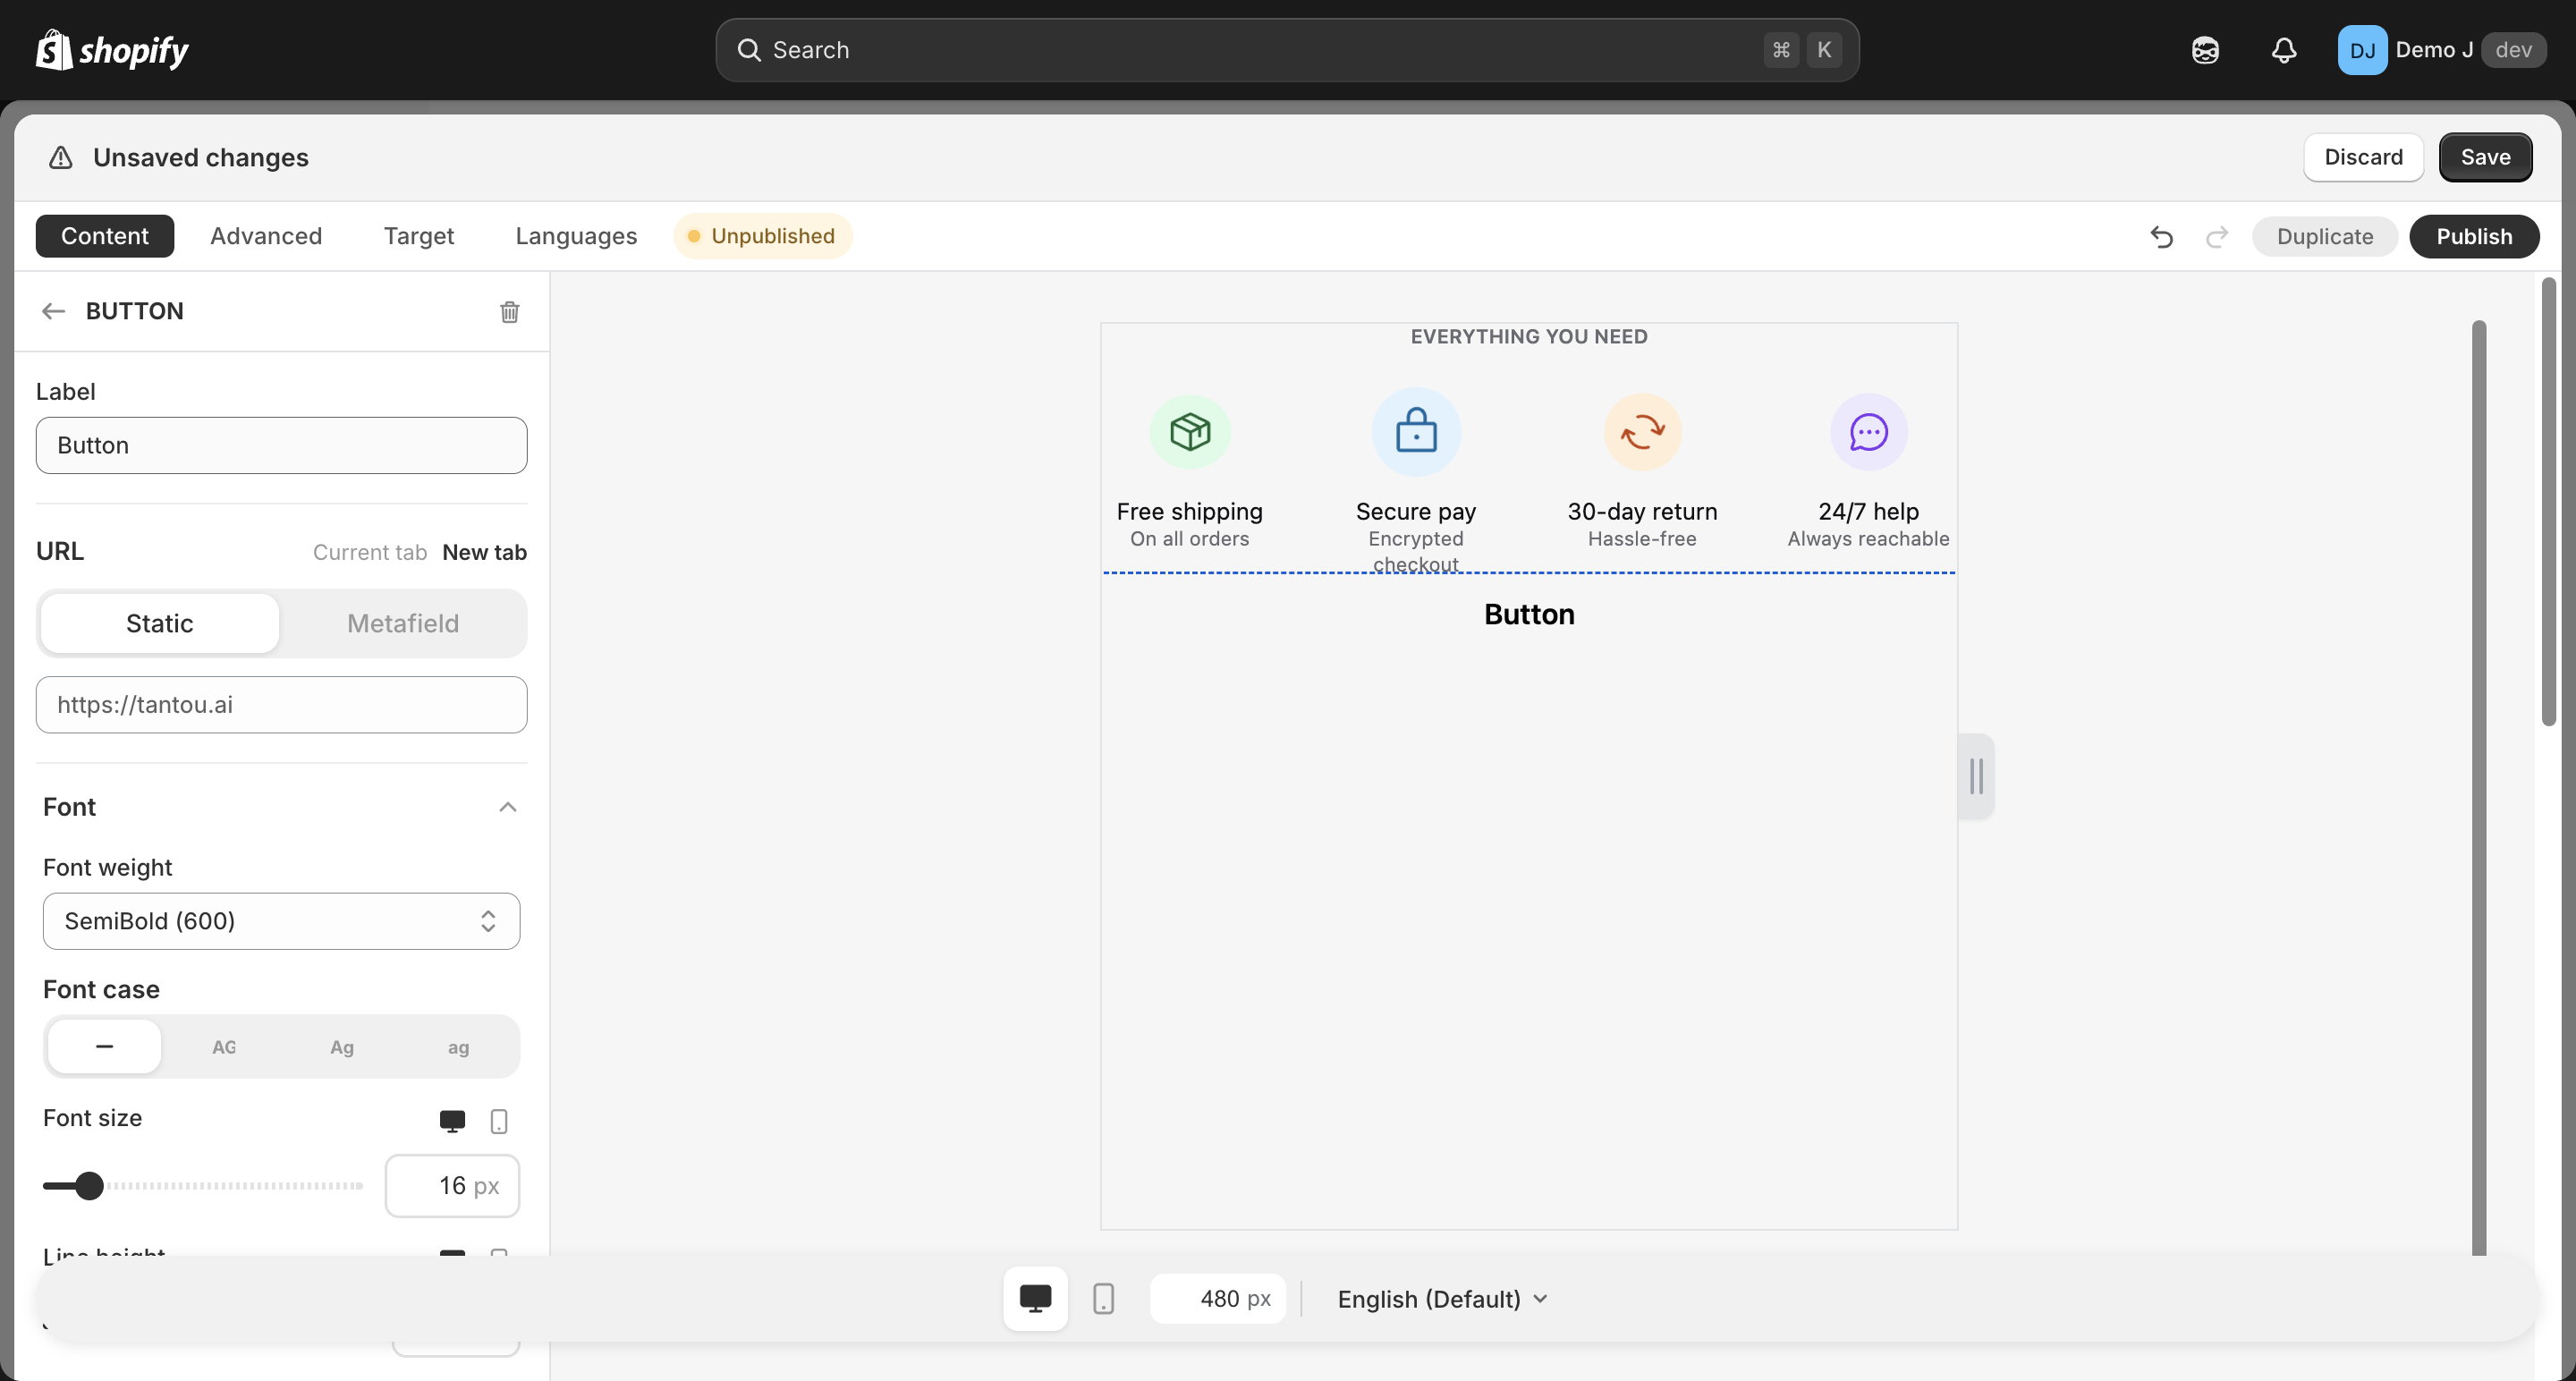Discard unsaved changes
Viewport: 2576px width, 1381px height.
coord(2363,157)
